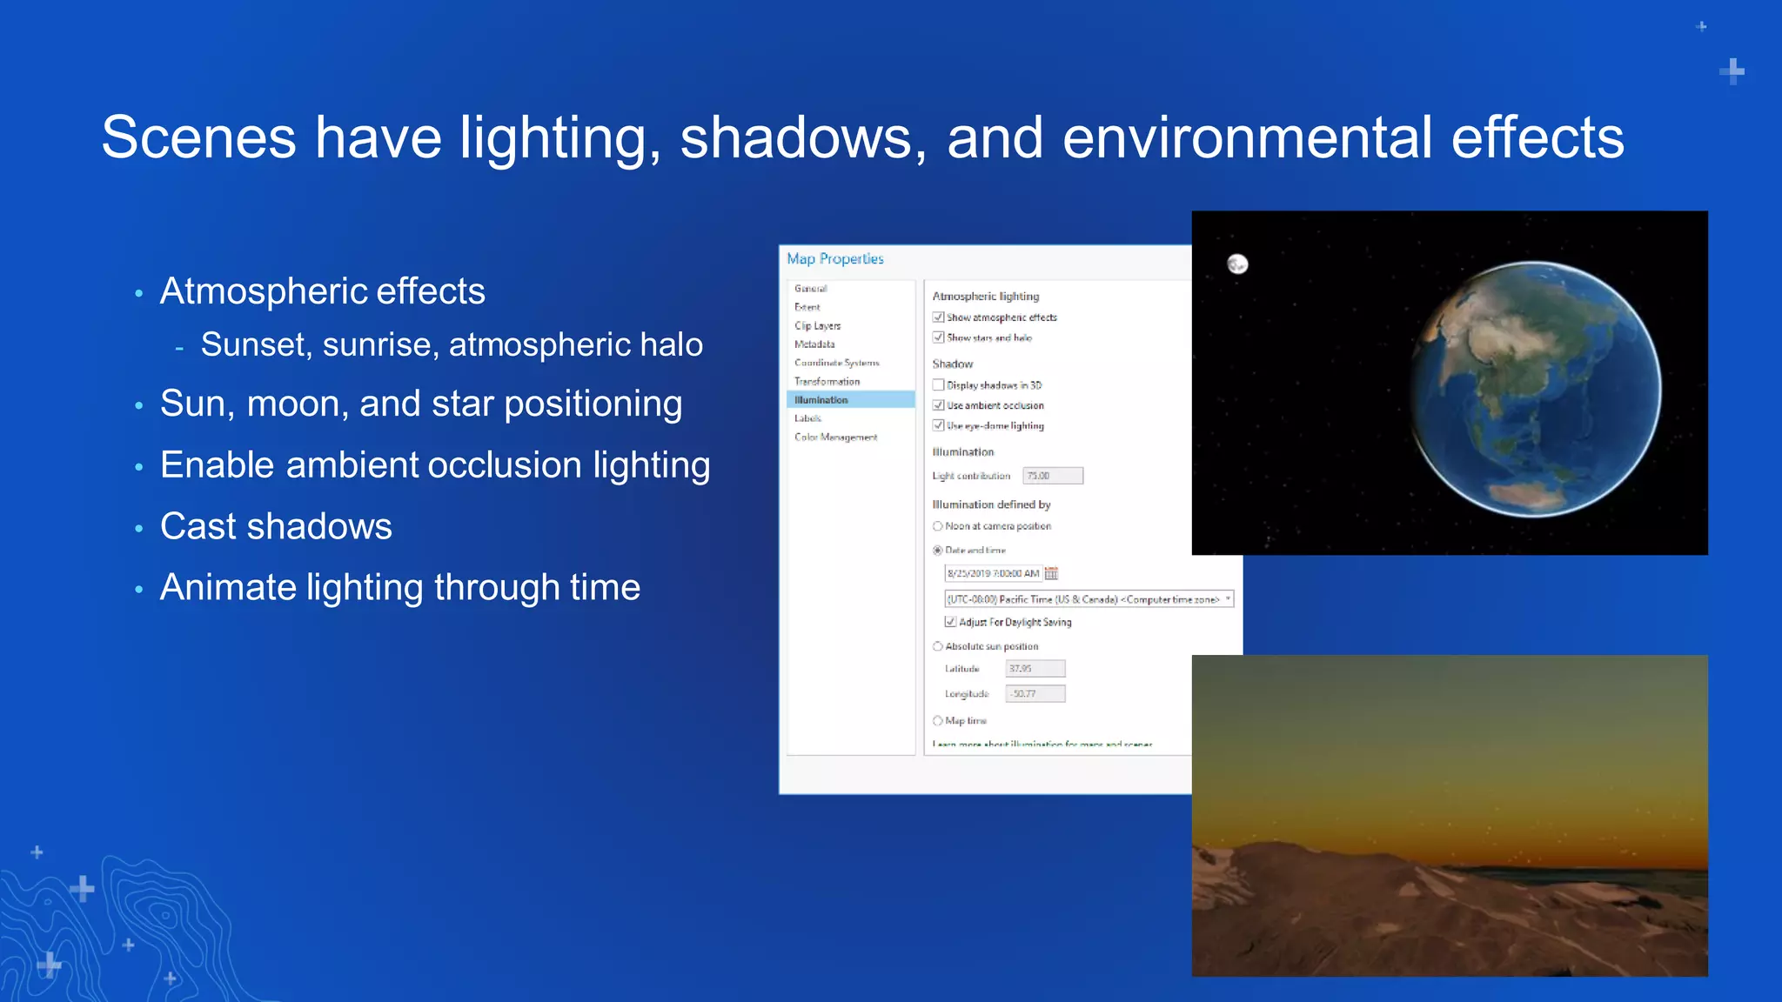
Task: Go to the Color Management tab
Action: pyautogui.click(x=835, y=438)
